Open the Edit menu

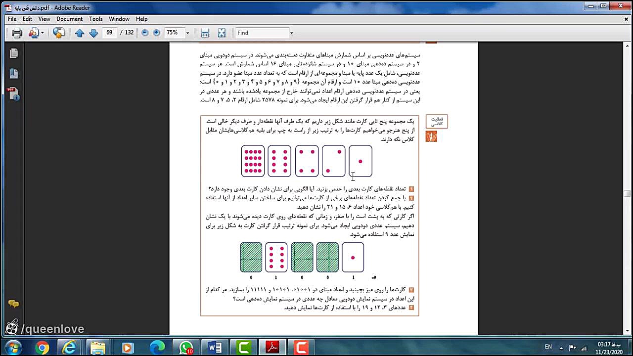[27, 19]
